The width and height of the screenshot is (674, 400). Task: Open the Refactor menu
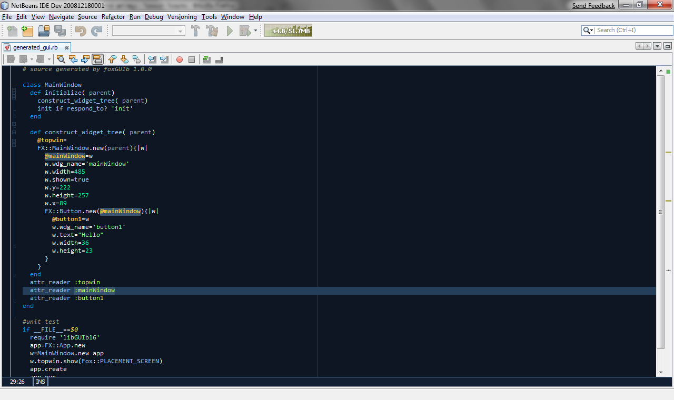[x=113, y=17]
